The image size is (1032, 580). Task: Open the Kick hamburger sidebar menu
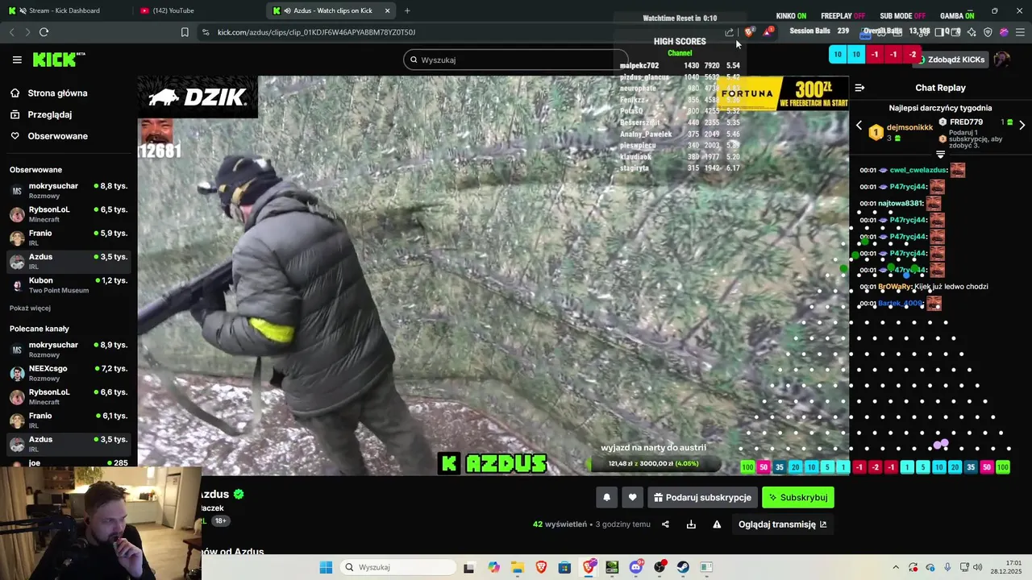[17, 60]
